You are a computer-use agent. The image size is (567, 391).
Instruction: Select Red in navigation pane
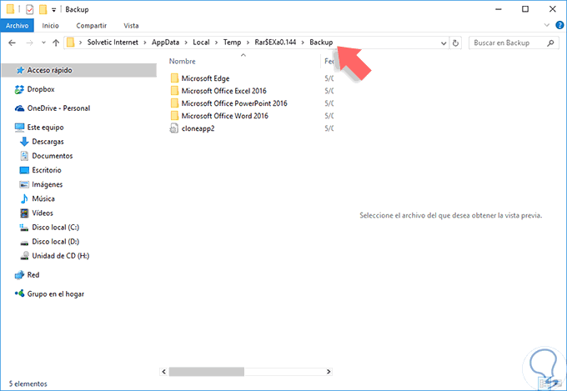[33, 275]
